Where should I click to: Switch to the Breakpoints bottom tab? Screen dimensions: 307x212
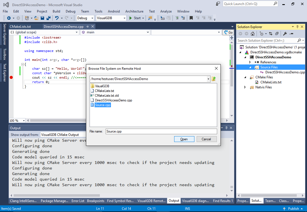coord(96,201)
